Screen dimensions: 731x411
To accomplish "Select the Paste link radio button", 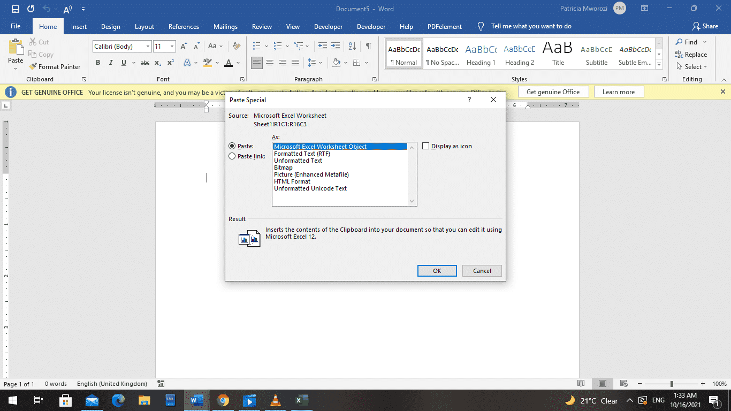I will tap(232, 156).
